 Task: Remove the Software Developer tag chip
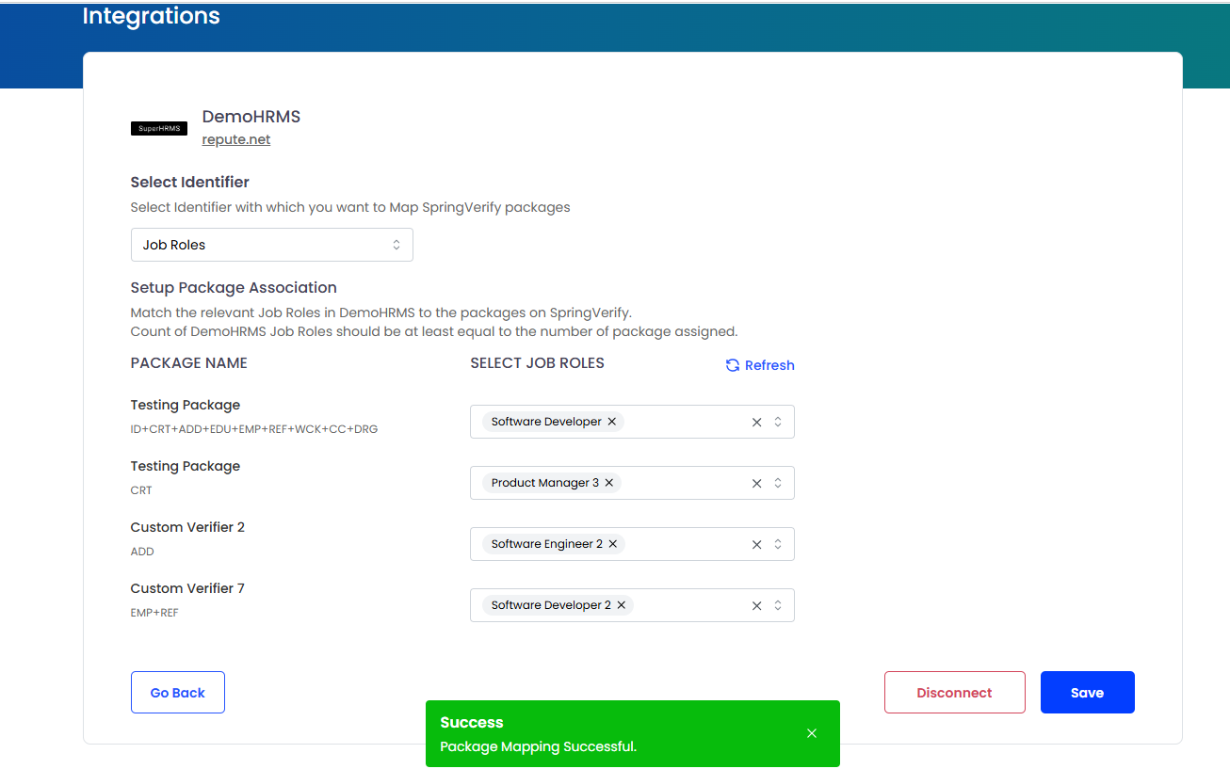tap(612, 422)
